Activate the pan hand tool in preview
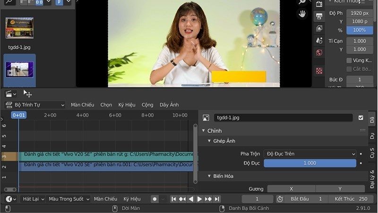This screenshot has height=213, width=378. [302, 14]
